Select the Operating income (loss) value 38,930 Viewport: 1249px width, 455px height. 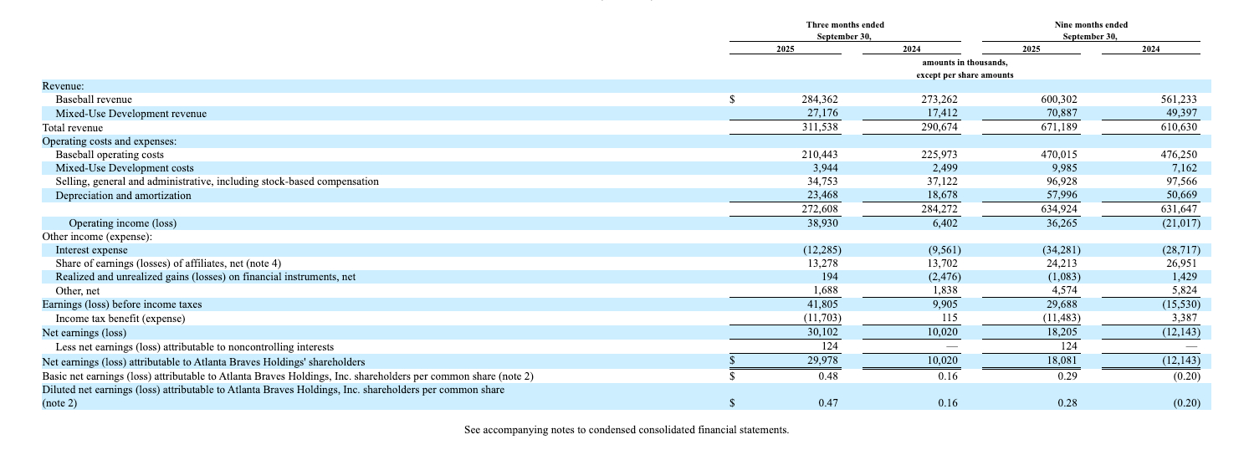[x=821, y=223]
